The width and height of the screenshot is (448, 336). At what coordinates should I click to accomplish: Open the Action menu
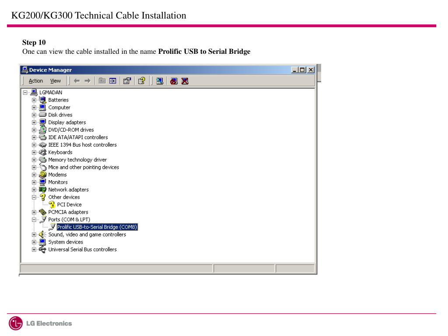click(36, 81)
